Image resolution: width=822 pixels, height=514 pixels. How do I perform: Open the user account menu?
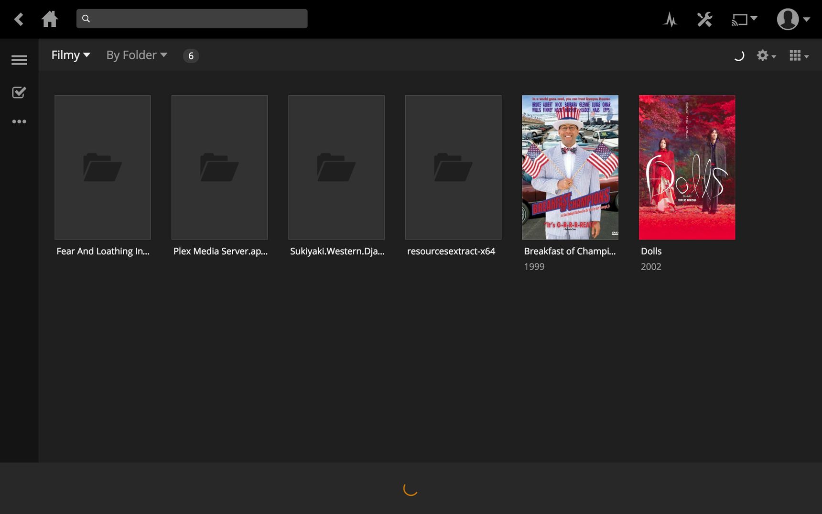tap(793, 19)
